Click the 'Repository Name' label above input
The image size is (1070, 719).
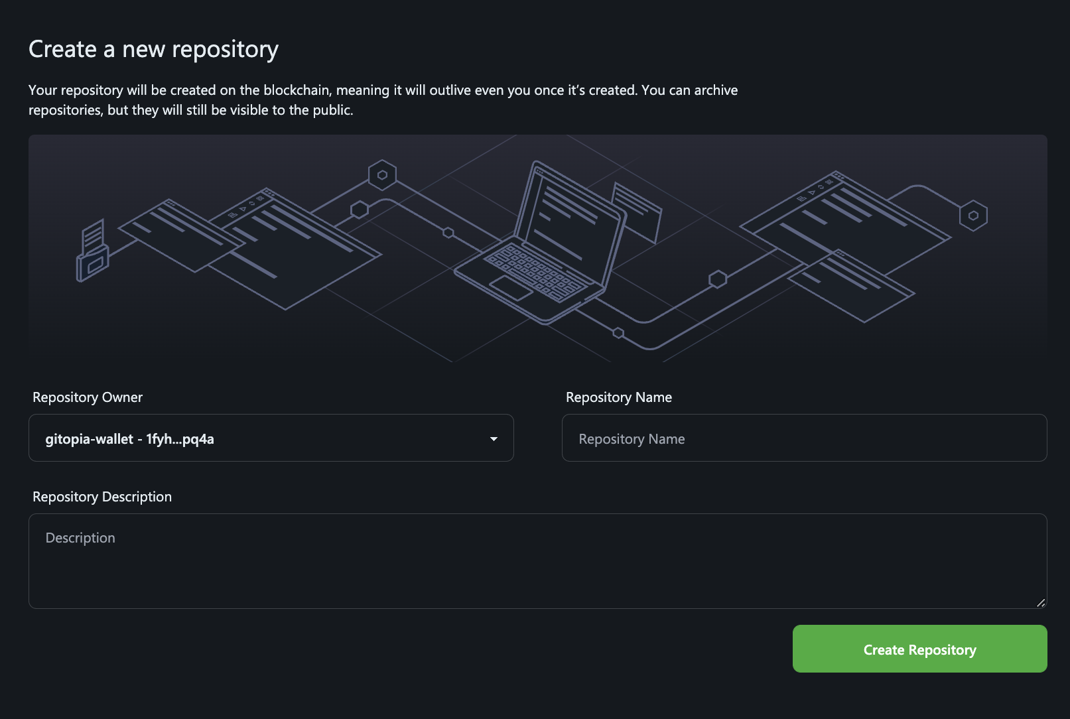619,397
